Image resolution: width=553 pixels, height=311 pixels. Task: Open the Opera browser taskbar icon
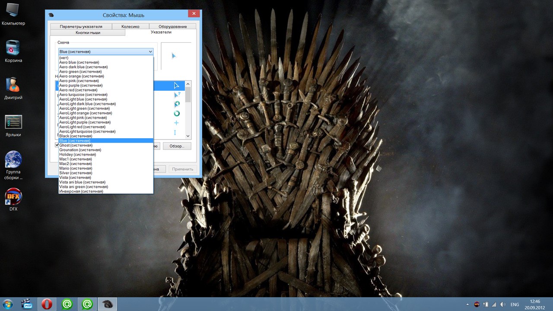pyautogui.click(x=47, y=304)
